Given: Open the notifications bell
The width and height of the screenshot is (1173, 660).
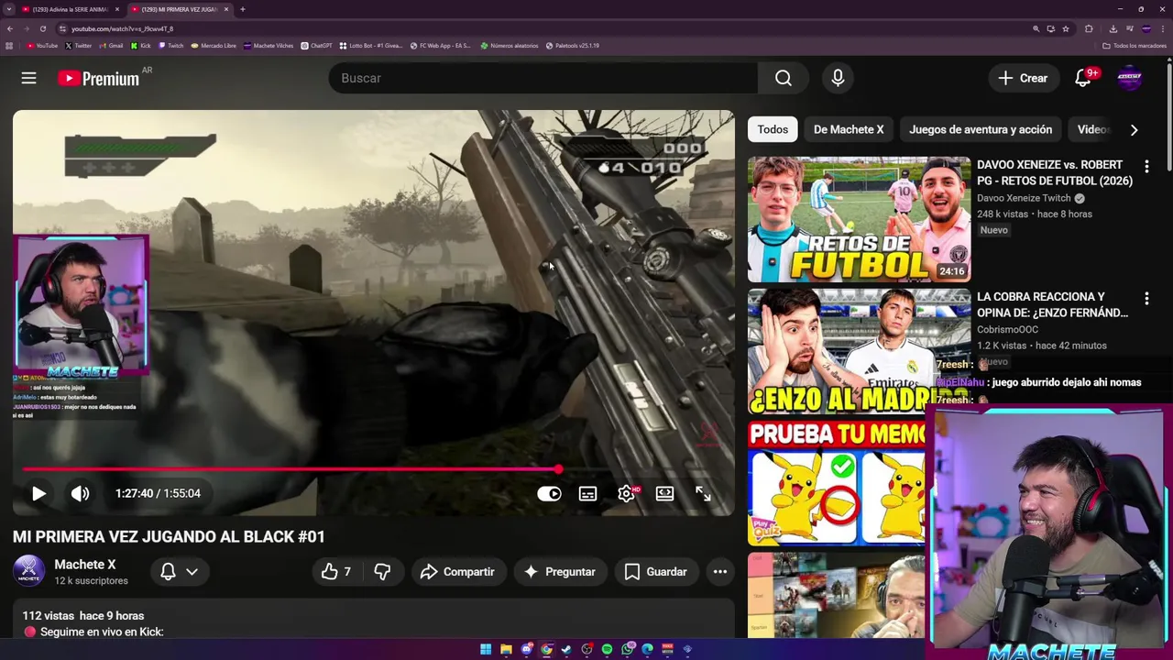Looking at the screenshot, I should click(1083, 79).
